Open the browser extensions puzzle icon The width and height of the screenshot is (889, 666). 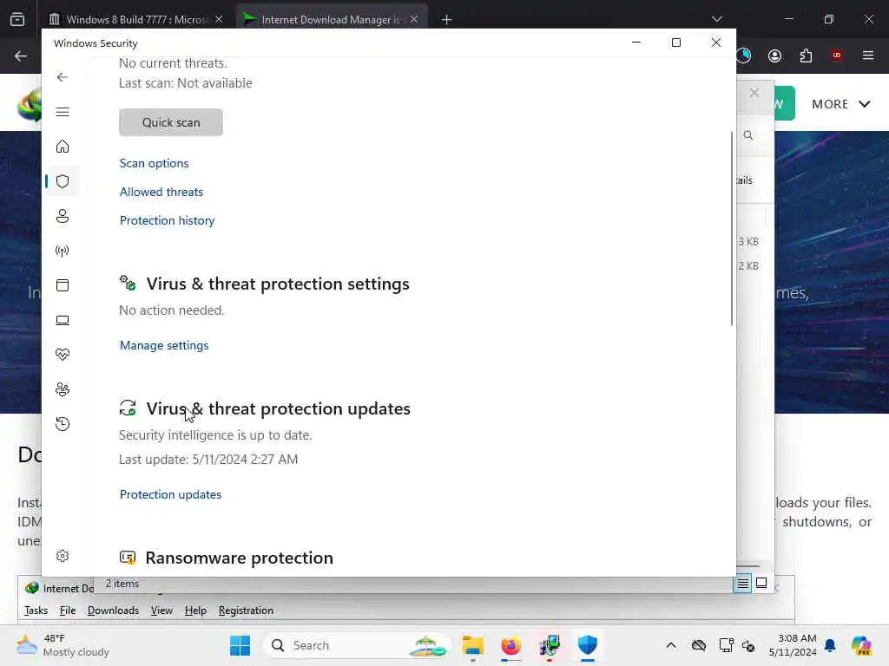tap(806, 55)
